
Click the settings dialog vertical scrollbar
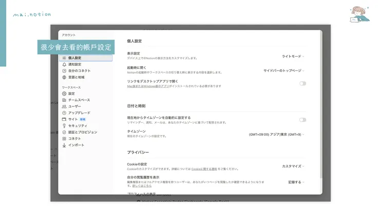click(x=321, y=104)
